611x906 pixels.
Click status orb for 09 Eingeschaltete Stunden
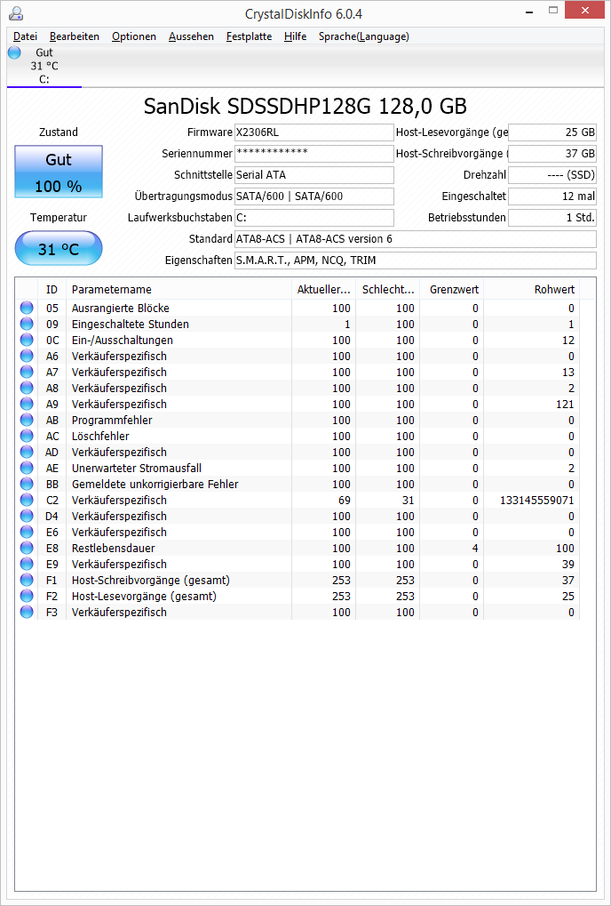[27, 325]
